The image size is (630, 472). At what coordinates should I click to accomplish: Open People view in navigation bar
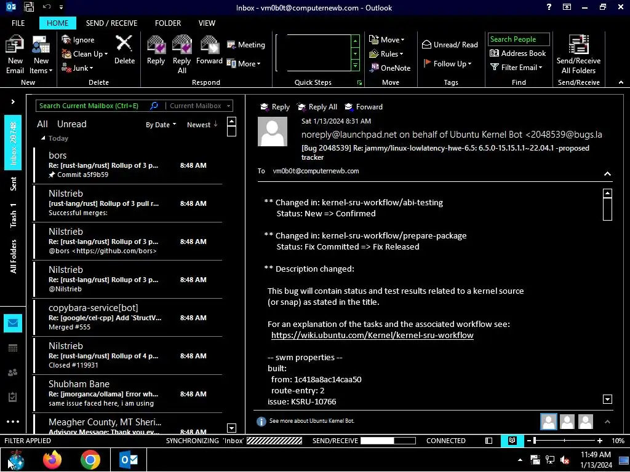coord(13,372)
